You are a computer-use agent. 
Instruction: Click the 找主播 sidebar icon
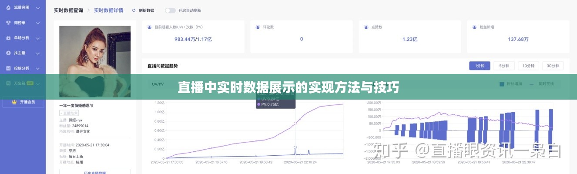8,53
